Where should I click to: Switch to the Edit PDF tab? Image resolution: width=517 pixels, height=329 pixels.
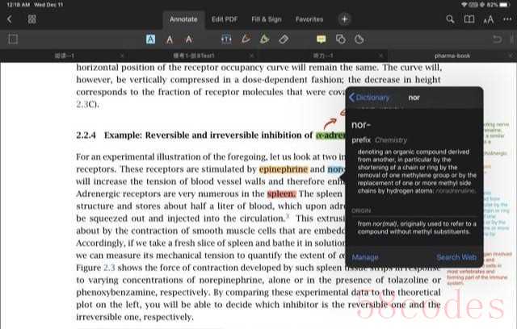pos(225,19)
